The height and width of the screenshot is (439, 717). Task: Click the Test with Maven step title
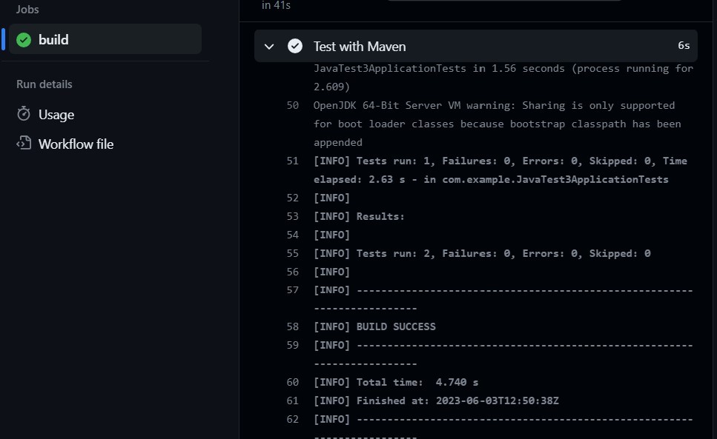click(360, 47)
